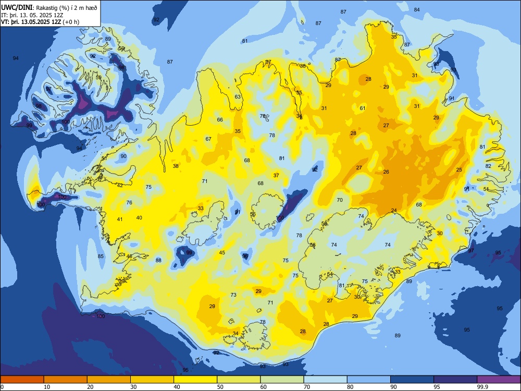Select the 'IT: þri. 13. 05. 2025 12Z' line
The height and width of the screenshot is (391, 521).
pyautogui.click(x=32, y=15)
